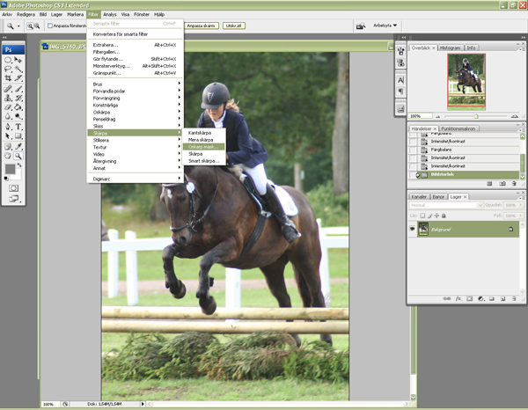Select the Pen tool
Viewport: 528px width, 410px height.
point(8,127)
